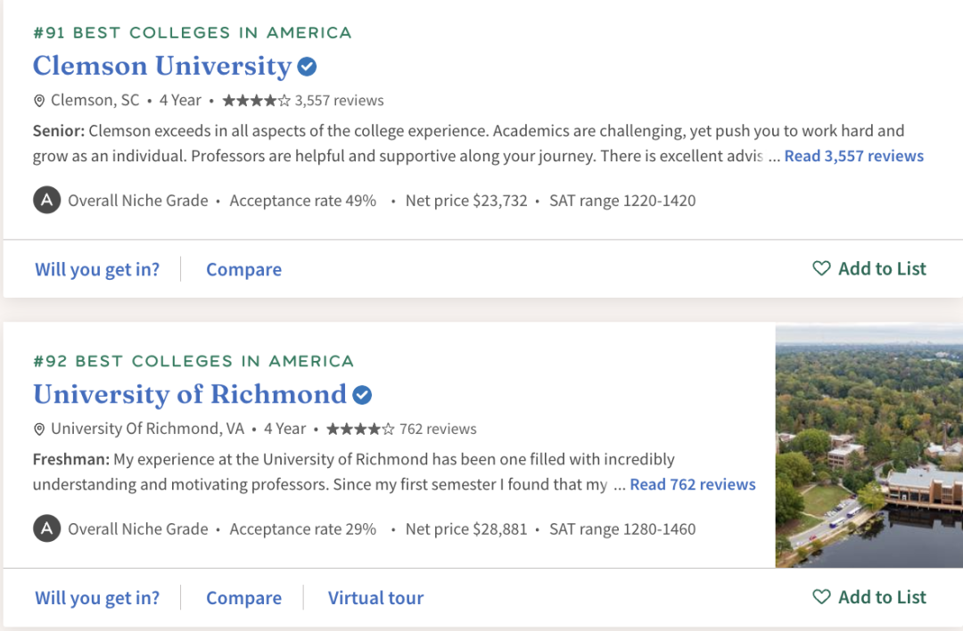The height and width of the screenshot is (631, 963).
Task: Click University of Richmond verified checkmark badge
Action: pyautogui.click(x=362, y=395)
